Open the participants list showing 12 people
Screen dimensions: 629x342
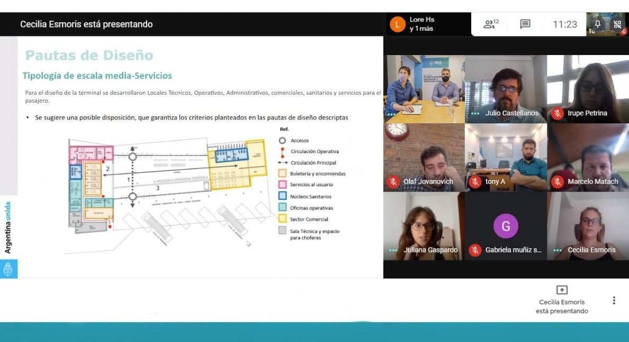click(491, 24)
